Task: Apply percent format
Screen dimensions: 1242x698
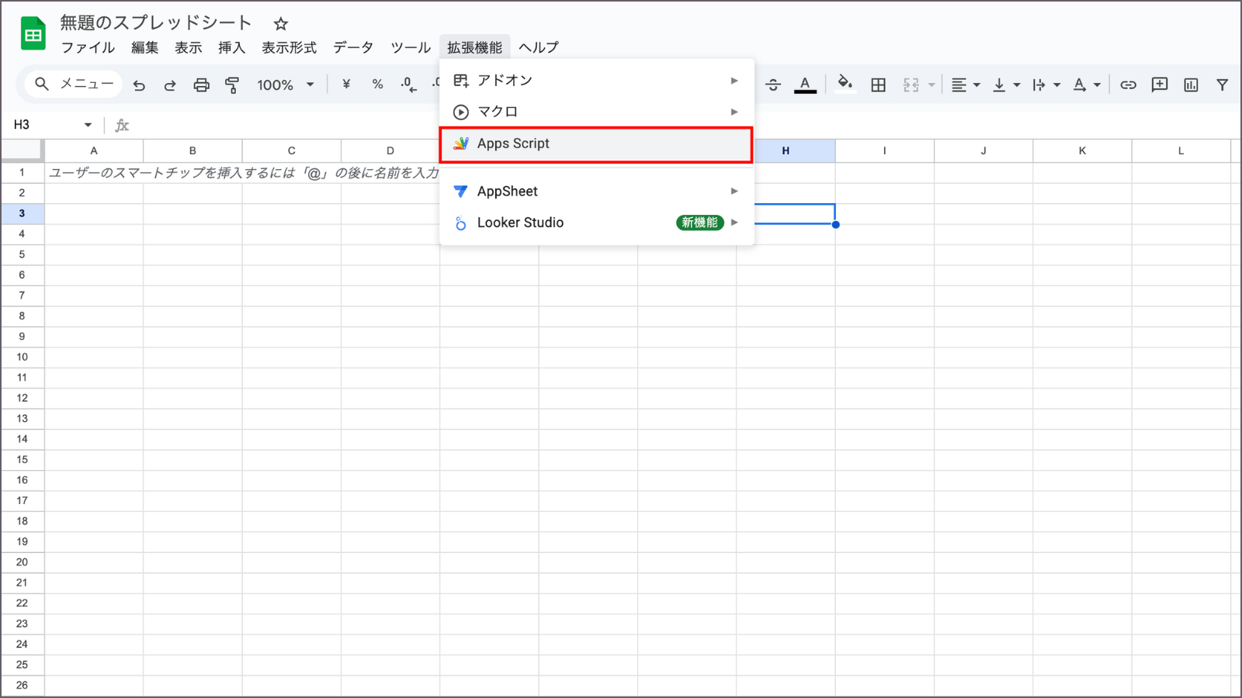Action: click(x=377, y=85)
